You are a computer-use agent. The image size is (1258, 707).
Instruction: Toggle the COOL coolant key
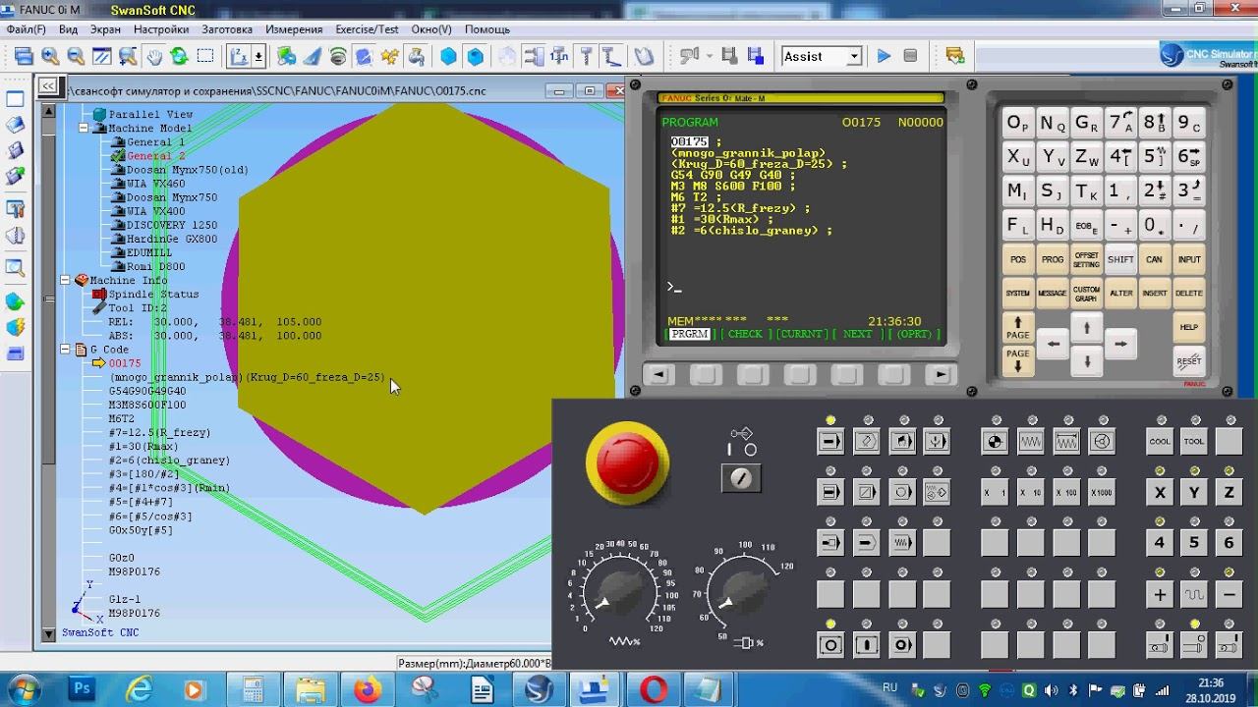coord(1160,442)
